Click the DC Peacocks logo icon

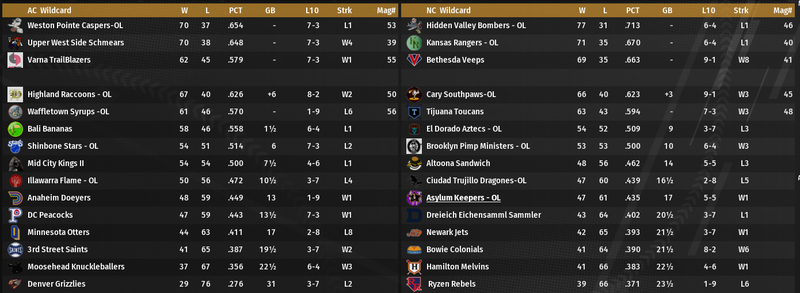(16, 215)
